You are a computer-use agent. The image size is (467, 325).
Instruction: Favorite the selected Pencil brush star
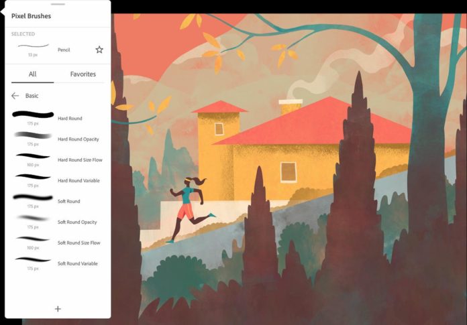[x=99, y=50]
